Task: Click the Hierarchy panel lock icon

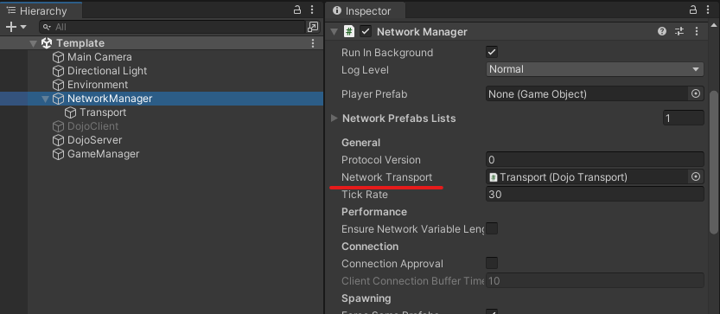Action: tap(297, 10)
